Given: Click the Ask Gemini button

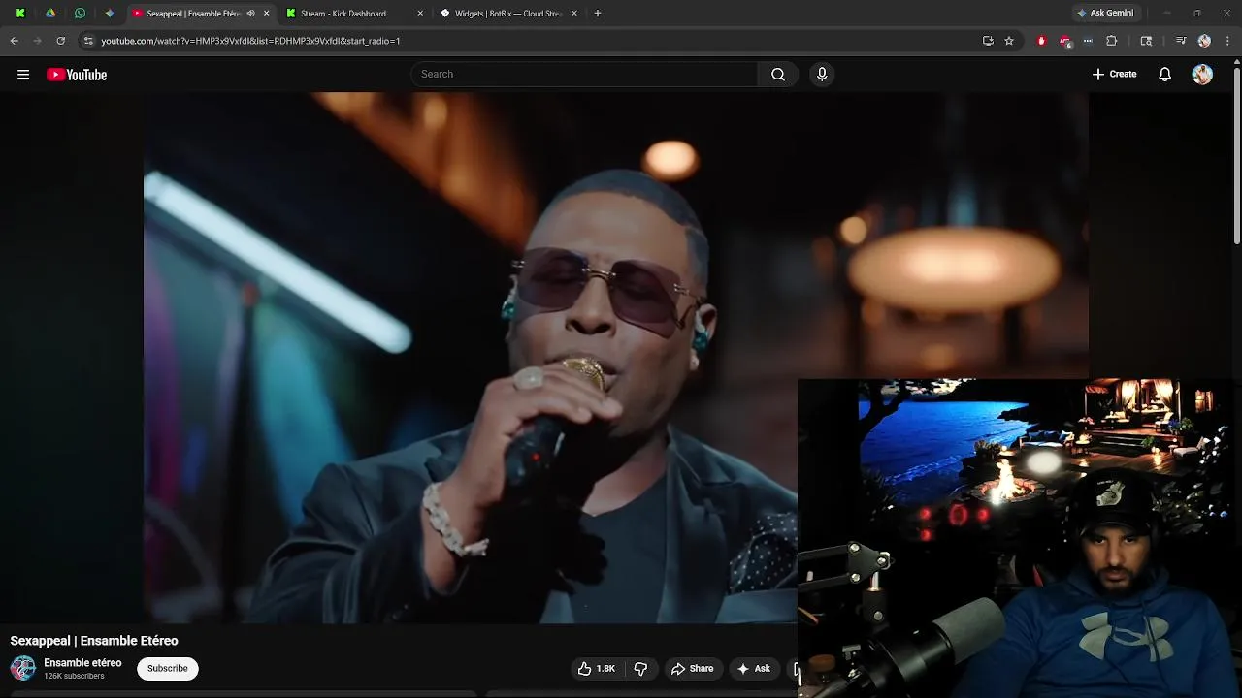Looking at the screenshot, I should [1105, 13].
